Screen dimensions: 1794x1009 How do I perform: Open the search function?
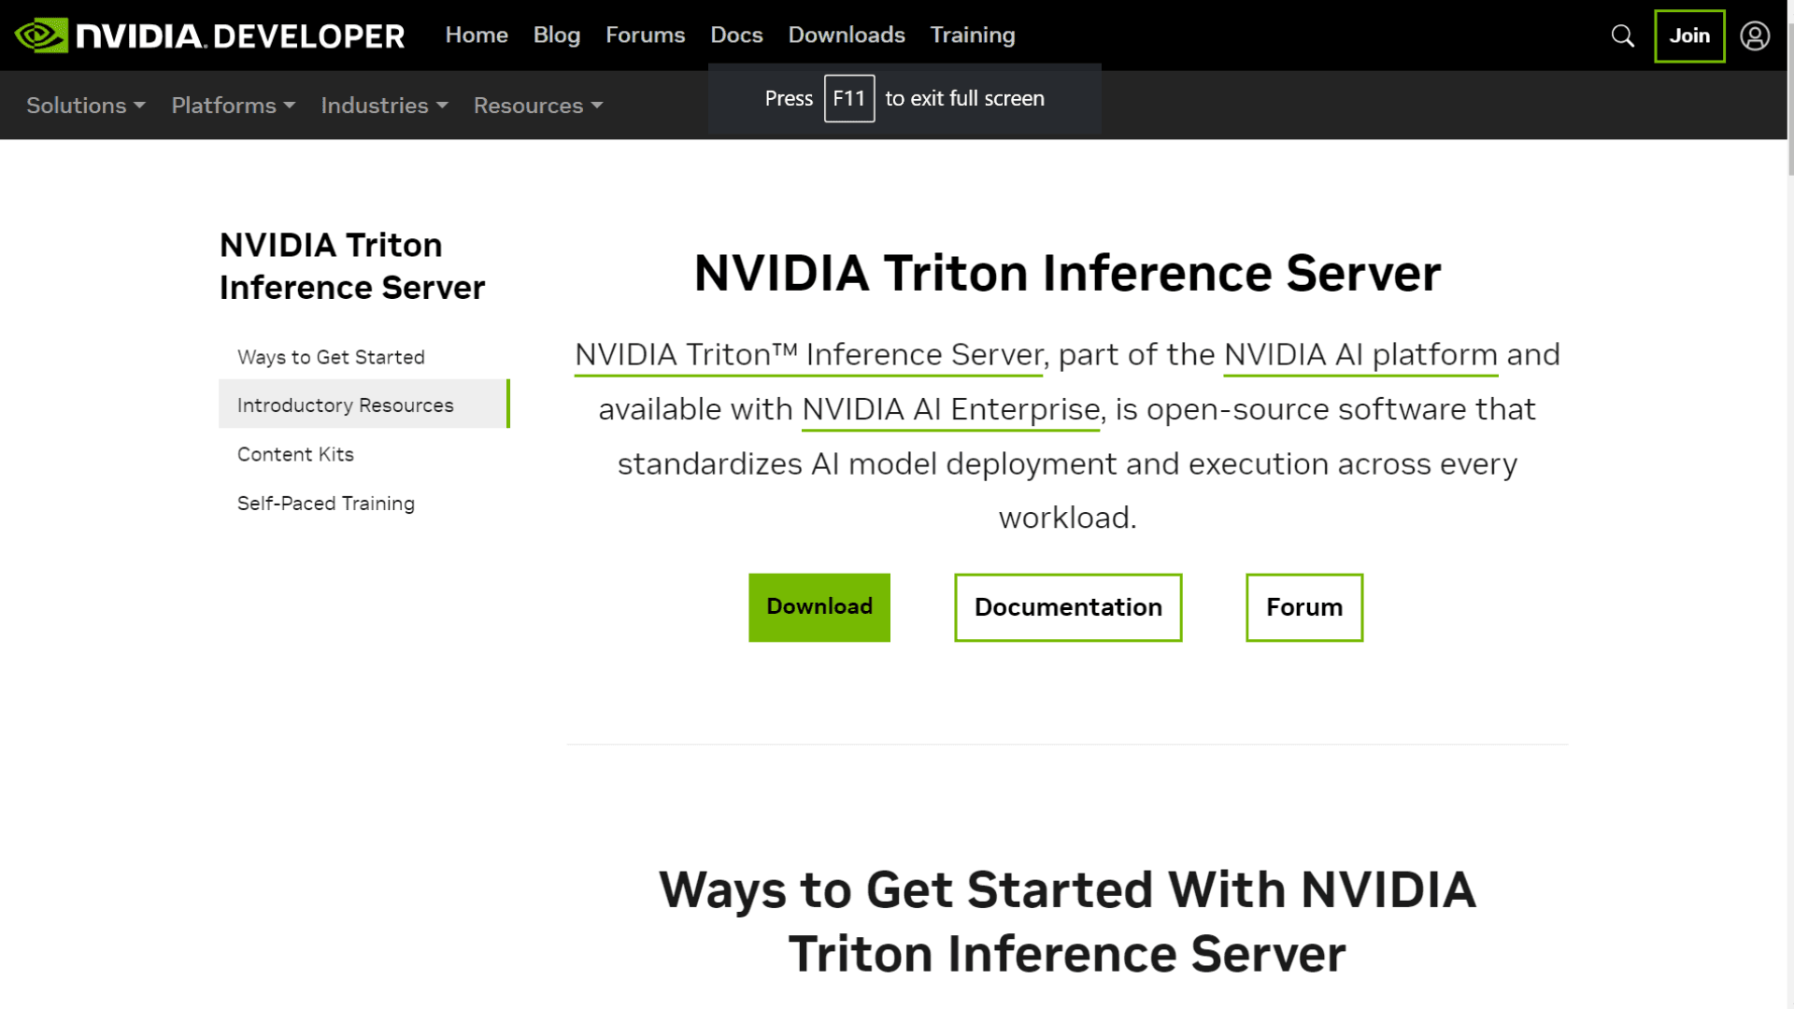pos(1622,36)
